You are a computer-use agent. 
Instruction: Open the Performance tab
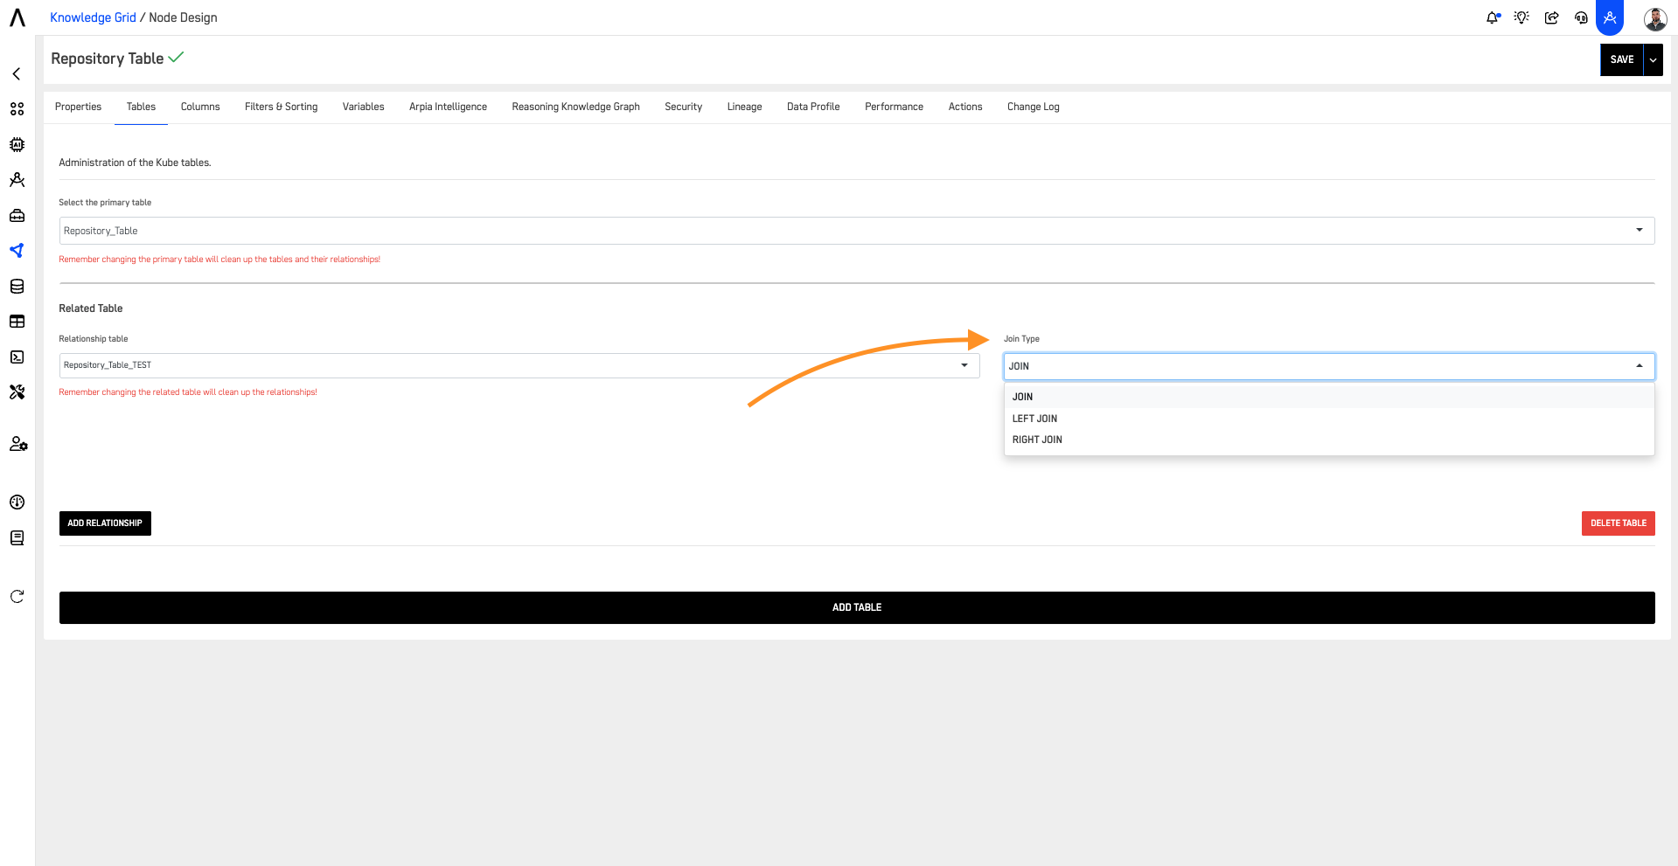[x=894, y=107]
